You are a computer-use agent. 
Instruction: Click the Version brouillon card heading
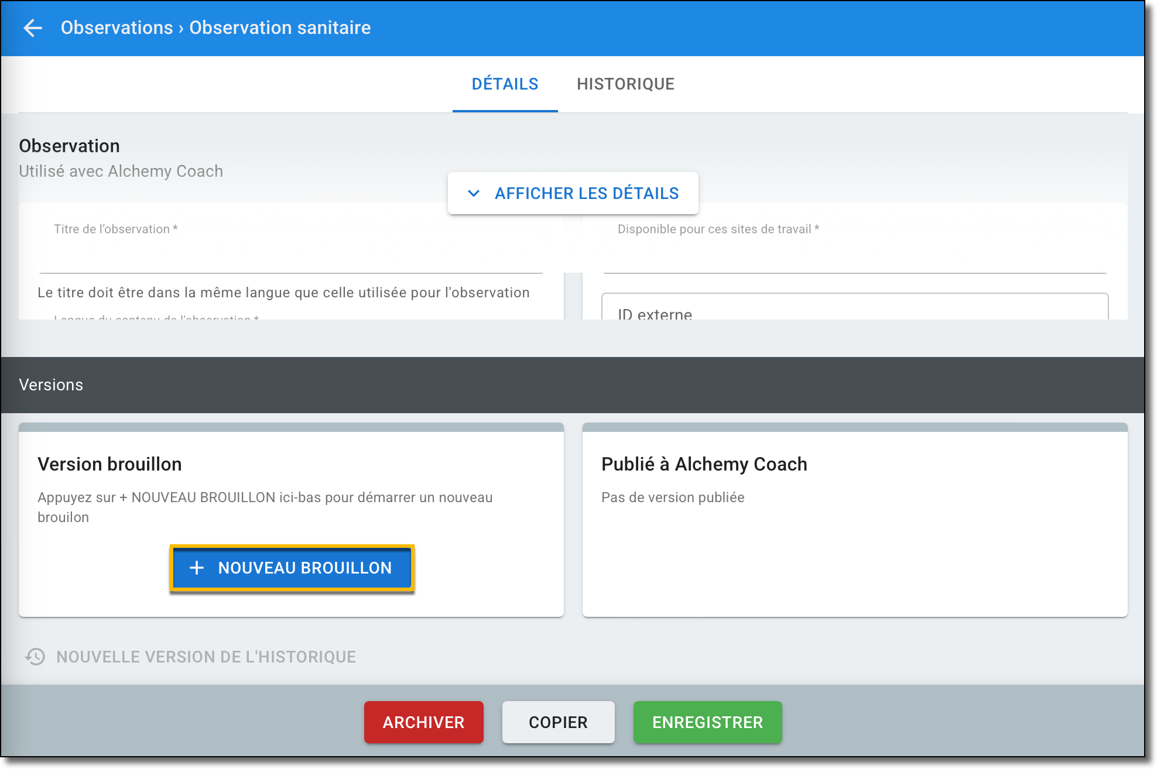point(109,464)
